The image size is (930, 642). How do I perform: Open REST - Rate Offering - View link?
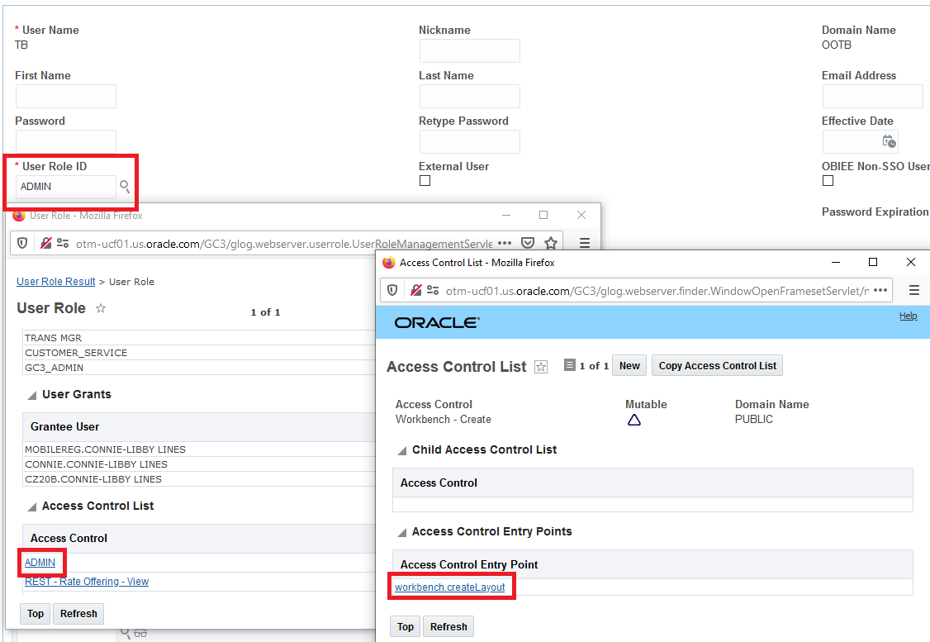point(87,582)
